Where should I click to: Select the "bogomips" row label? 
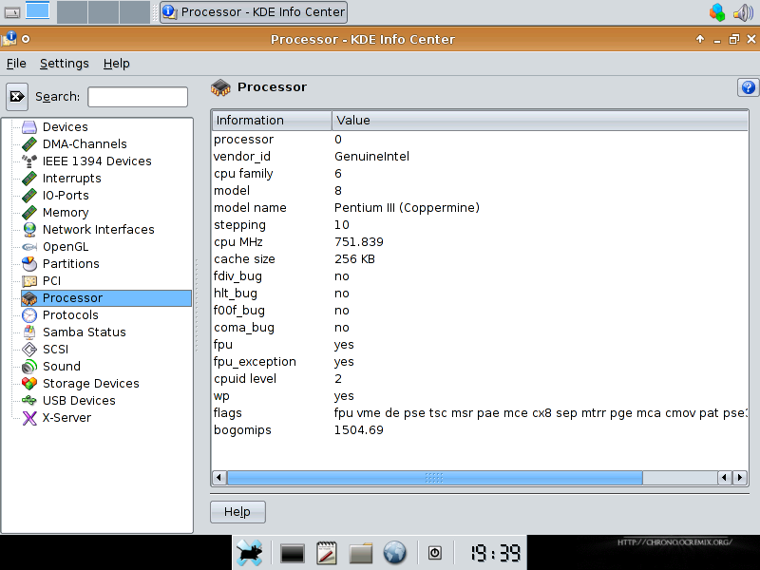(x=242, y=430)
